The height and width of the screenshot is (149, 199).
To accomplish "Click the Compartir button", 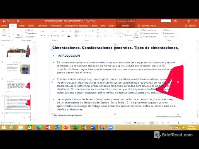I will pyautogui.click(x=190, y=26).
